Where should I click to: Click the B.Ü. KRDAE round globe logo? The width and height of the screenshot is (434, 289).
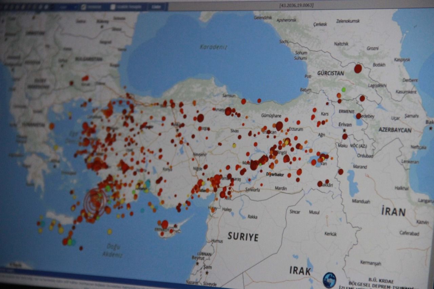[x=330, y=280]
